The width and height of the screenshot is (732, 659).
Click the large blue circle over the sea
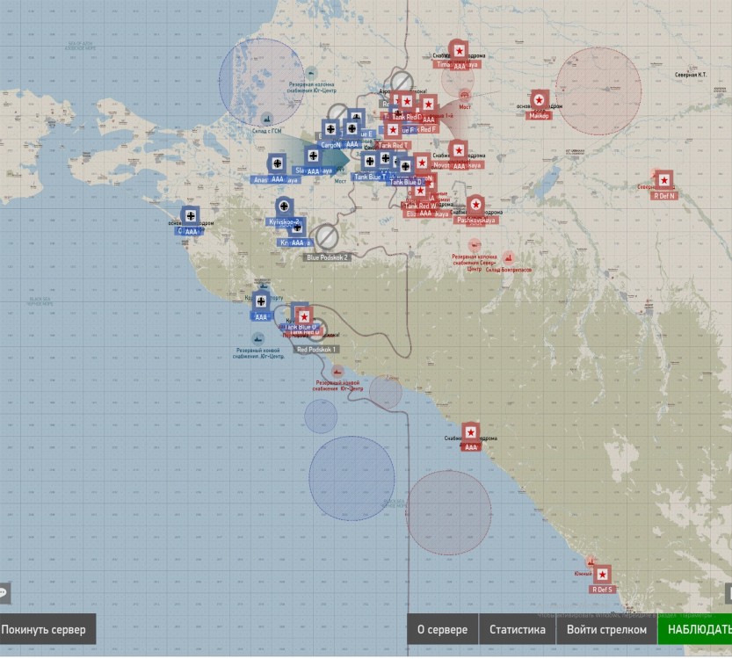[352, 478]
